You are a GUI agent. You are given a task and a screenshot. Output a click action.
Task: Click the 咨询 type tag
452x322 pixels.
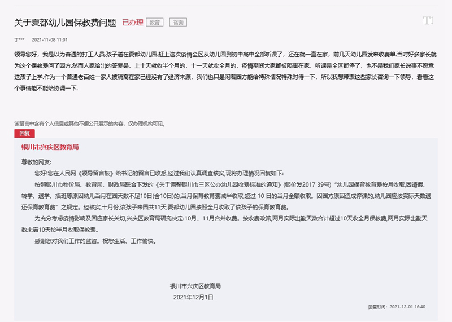178,23
